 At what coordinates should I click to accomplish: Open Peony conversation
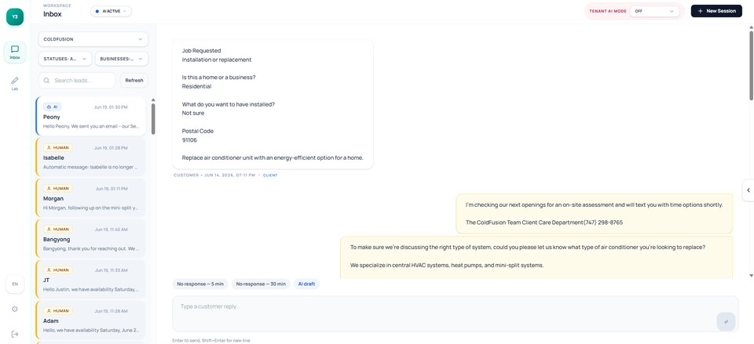coord(90,117)
